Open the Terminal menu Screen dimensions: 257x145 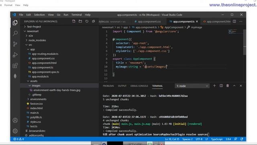tap(77, 14)
